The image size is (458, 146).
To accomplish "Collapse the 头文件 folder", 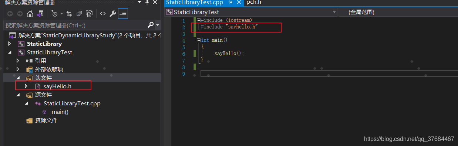I will point(18,78).
